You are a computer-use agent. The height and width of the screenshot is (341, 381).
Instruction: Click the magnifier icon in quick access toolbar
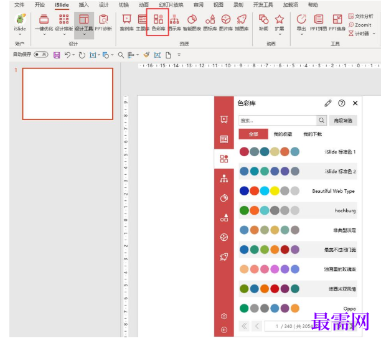click(121, 55)
